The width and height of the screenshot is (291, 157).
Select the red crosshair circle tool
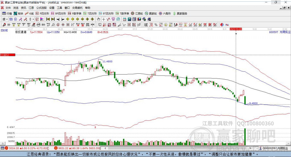click(x=58, y=25)
